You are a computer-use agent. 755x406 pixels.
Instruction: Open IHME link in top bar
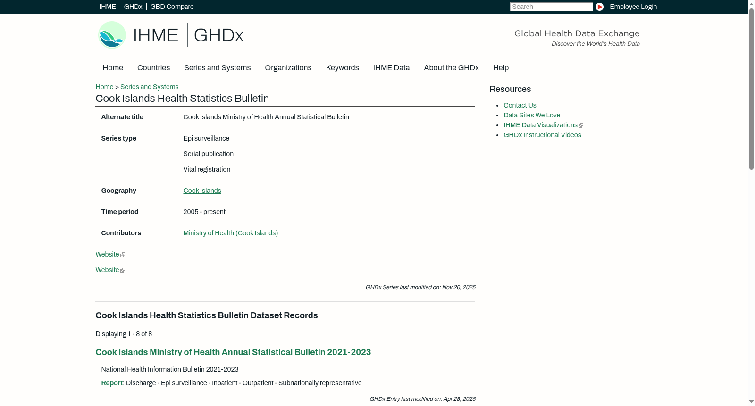click(x=108, y=7)
